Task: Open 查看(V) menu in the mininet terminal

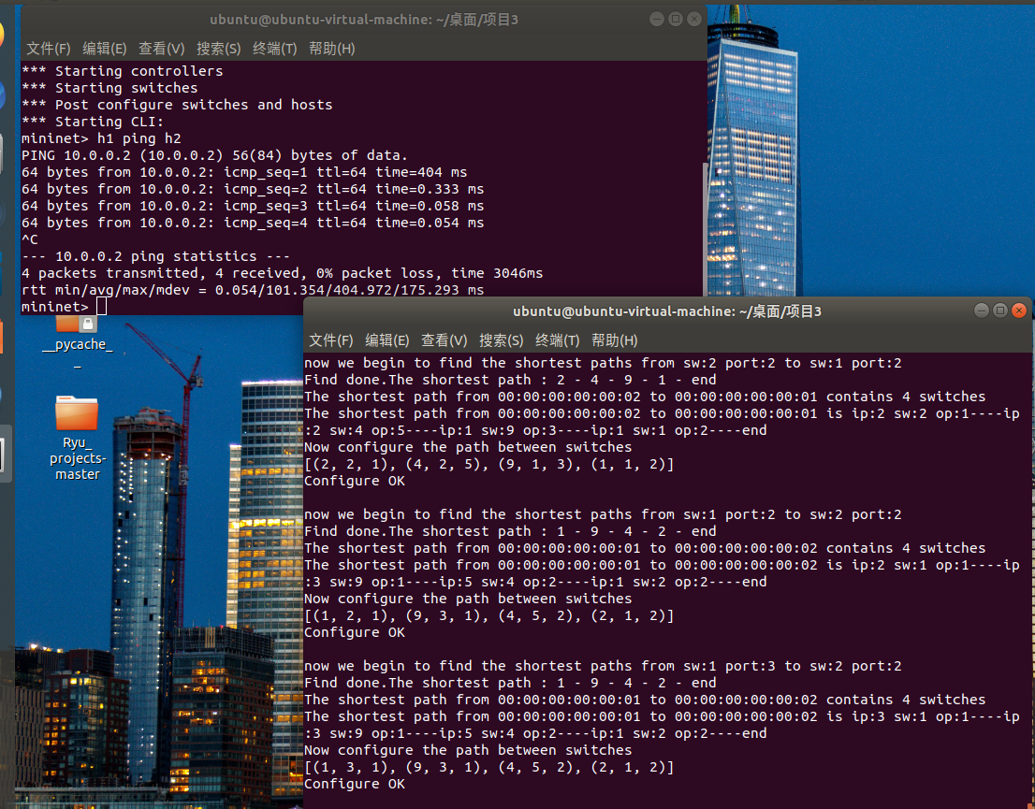Action: pos(161,49)
